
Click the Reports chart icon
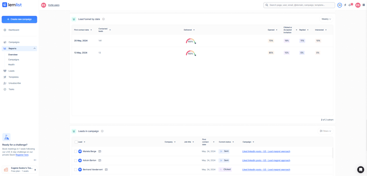5,48
